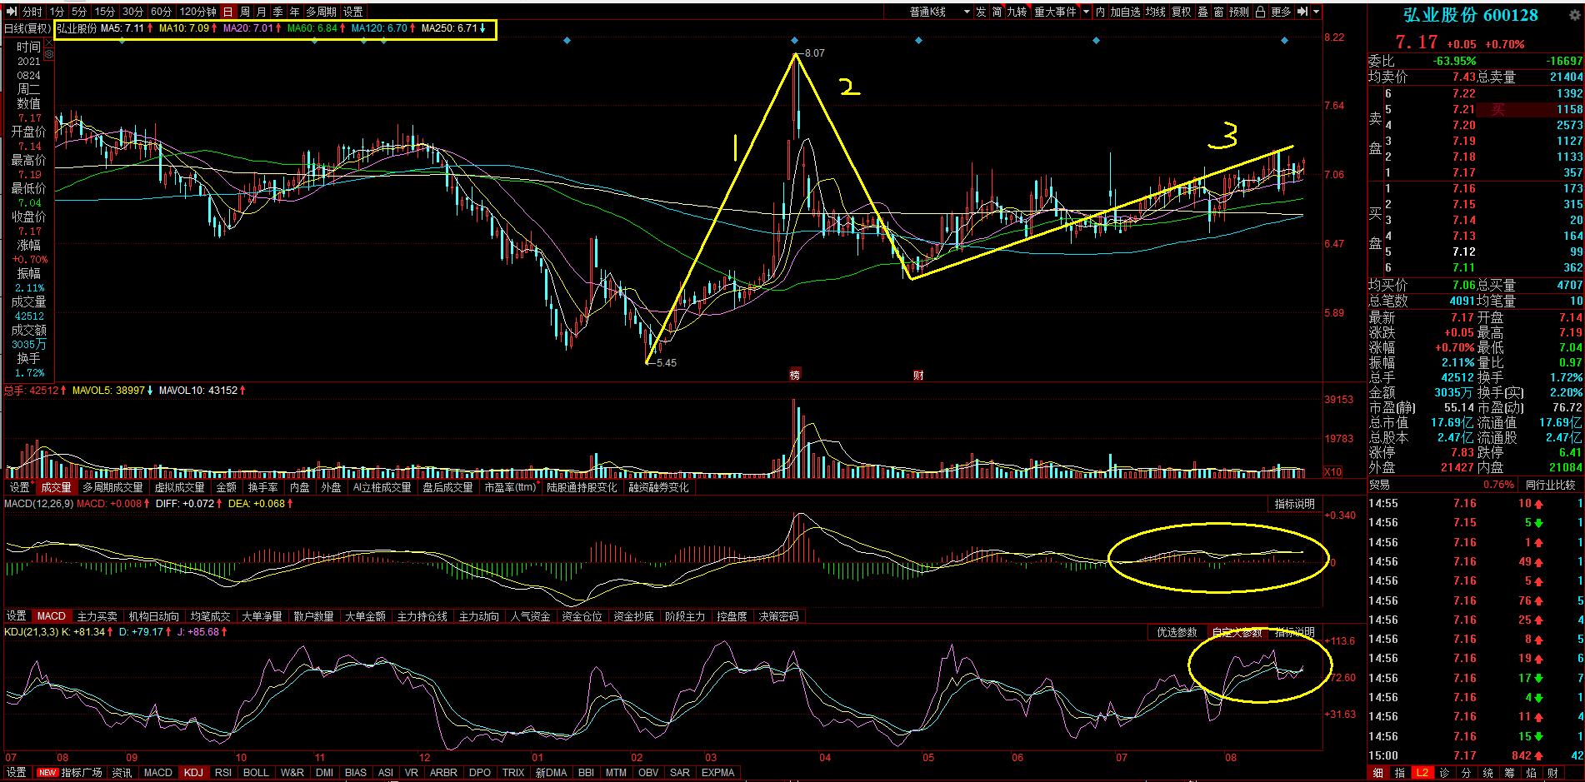Toggle 复权 price adjustment mode
The width and height of the screenshot is (1585, 782).
[1181, 12]
